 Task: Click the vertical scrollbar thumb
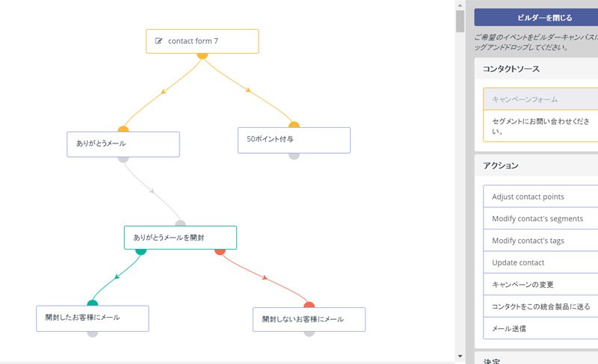[x=460, y=22]
